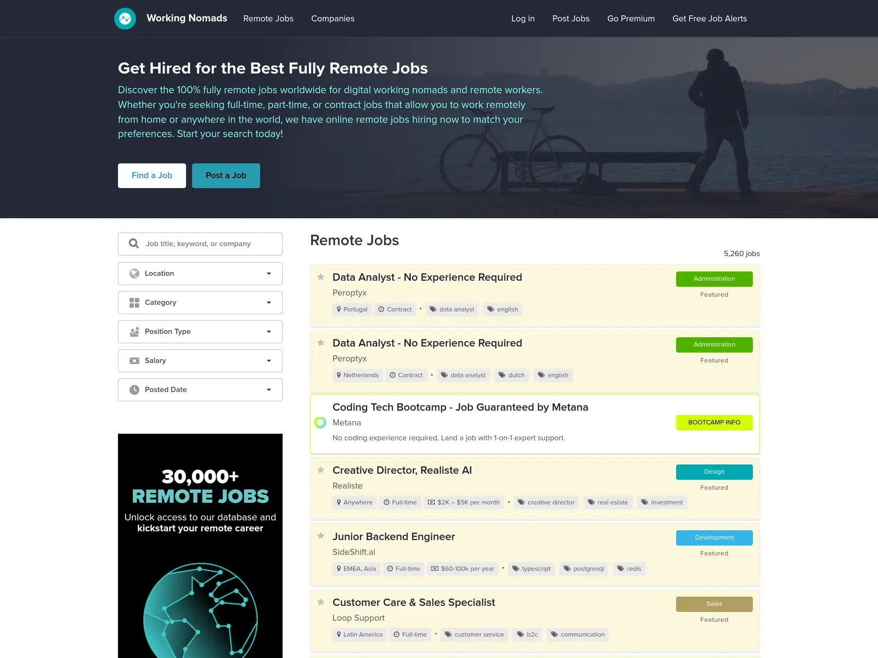Star the Creative Director, Realiste AI job
This screenshot has height=658, width=878.
pos(321,470)
